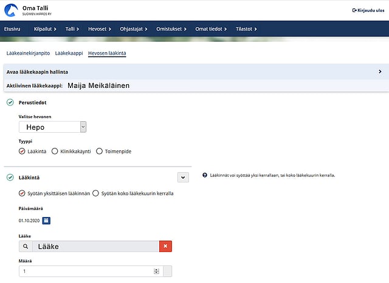Image resolution: width=389 pixels, height=283 pixels.
Task: Open the Valitse hevonen dropdown
Action: 53,127
